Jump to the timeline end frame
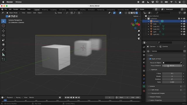 (x=79, y=97)
